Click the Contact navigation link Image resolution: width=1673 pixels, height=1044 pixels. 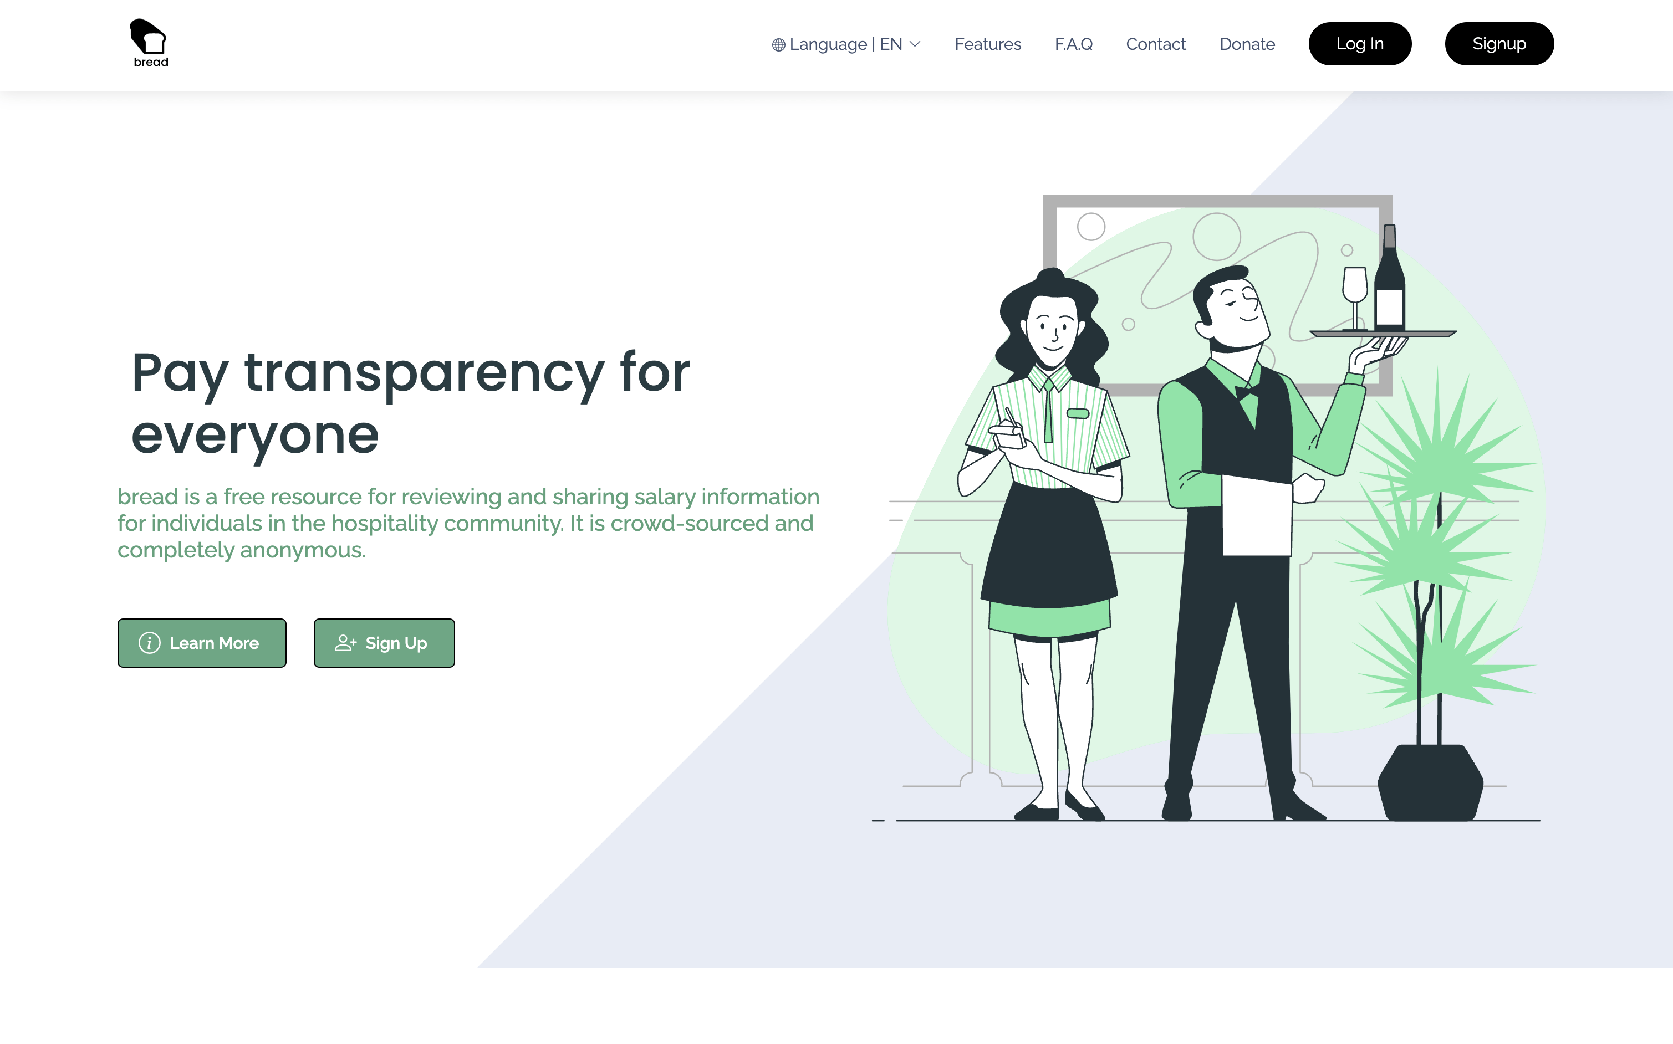click(1155, 43)
